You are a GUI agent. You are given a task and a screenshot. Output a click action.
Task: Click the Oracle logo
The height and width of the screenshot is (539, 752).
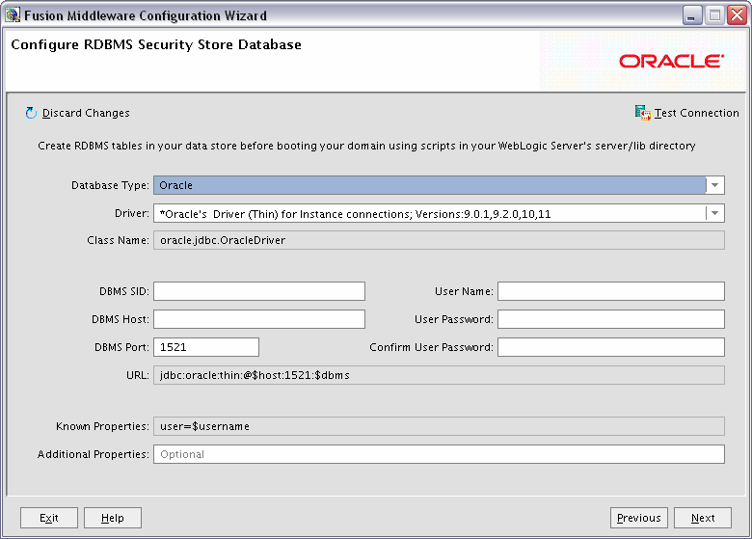click(x=671, y=62)
